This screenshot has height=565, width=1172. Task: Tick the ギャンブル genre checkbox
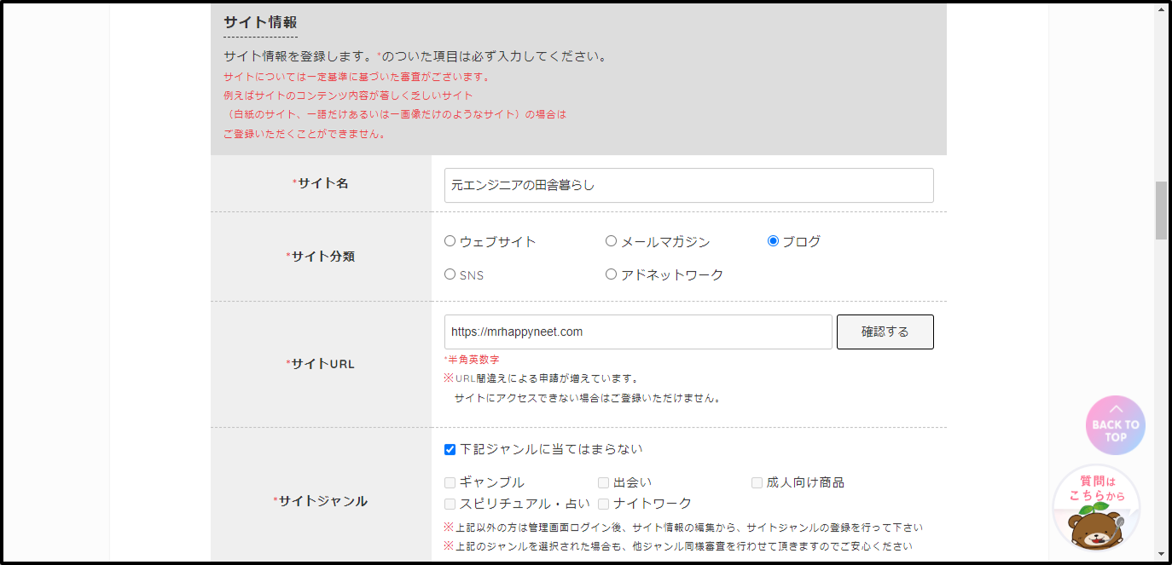coord(450,482)
